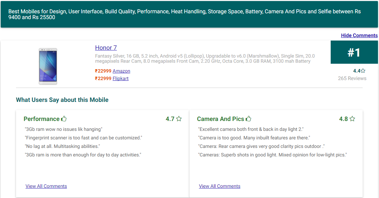Open the Honor 7 phone thumbnail image
The width and height of the screenshot is (379, 198).
click(48, 66)
